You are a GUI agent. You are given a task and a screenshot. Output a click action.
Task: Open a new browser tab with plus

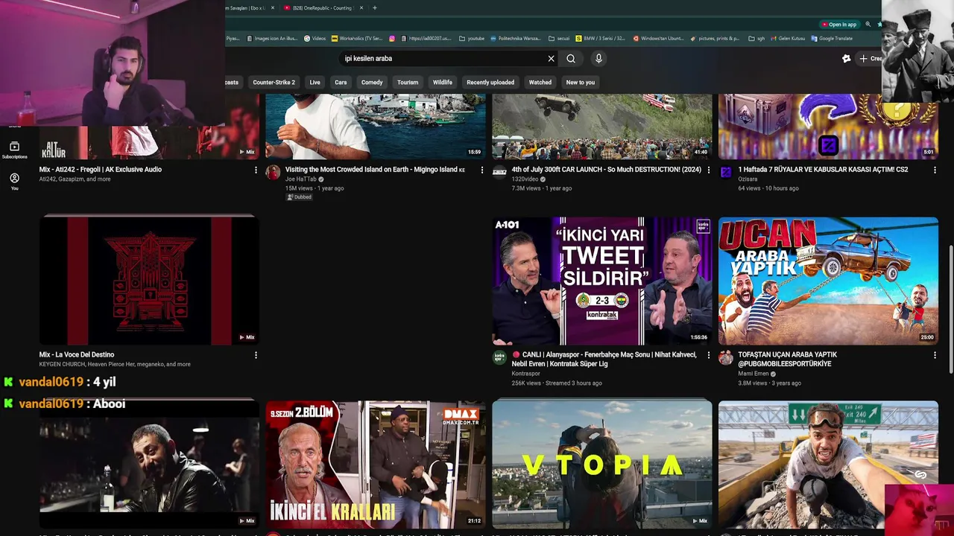(x=374, y=7)
